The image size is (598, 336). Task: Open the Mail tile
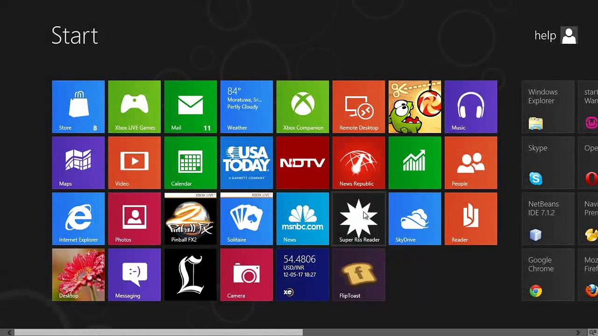[190, 107]
